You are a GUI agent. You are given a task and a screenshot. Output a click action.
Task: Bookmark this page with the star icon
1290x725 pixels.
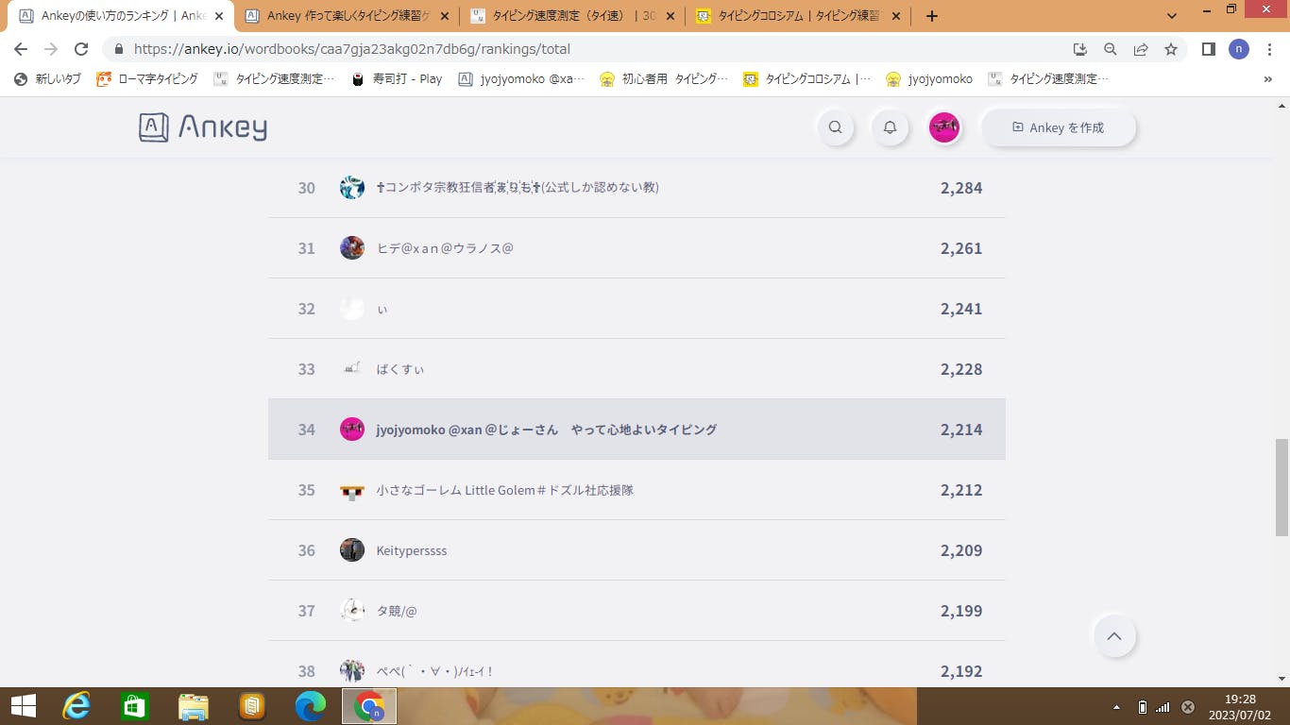[1171, 49]
